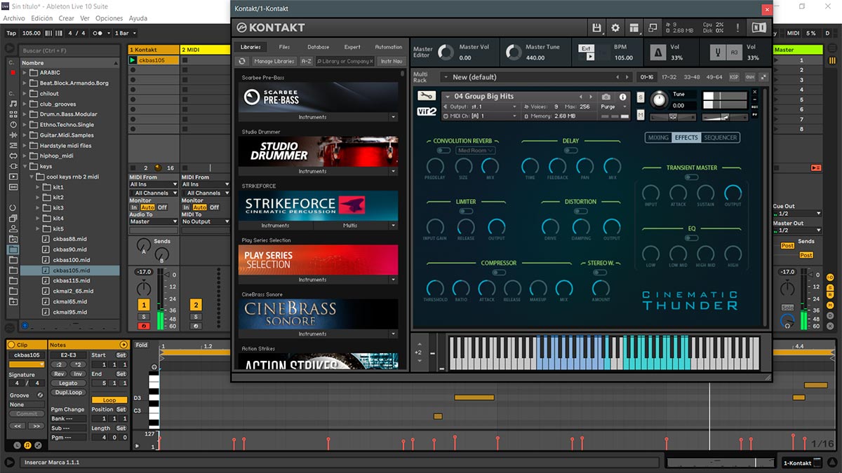
Task: Open the Opciones menu
Action: click(109, 18)
